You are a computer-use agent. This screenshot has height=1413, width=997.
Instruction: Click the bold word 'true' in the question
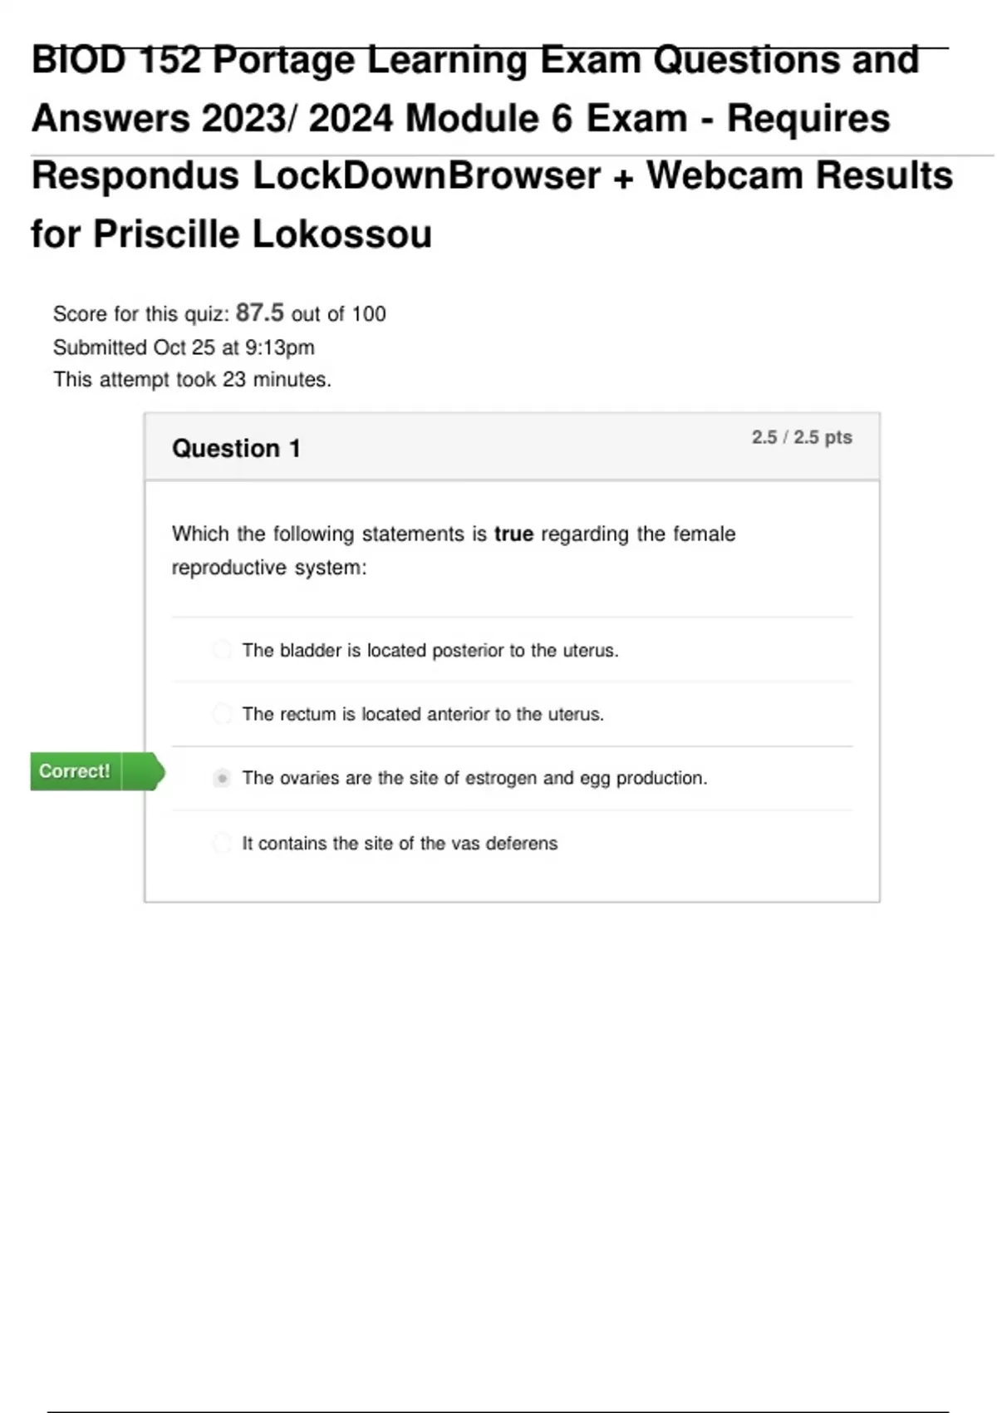click(x=513, y=534)
